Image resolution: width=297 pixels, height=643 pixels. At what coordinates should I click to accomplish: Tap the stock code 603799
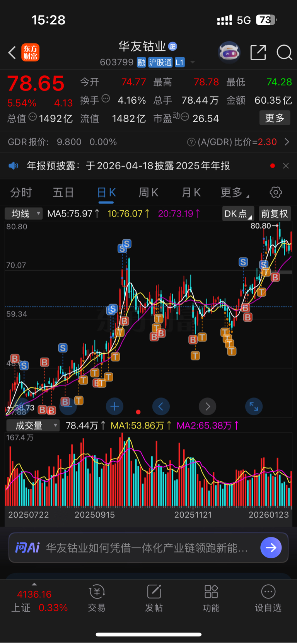click(x=116, y=62)
